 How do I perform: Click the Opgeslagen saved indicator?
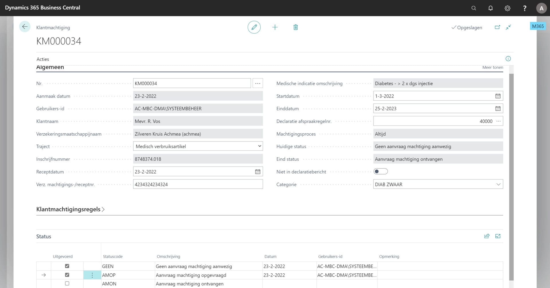[467, 28]
